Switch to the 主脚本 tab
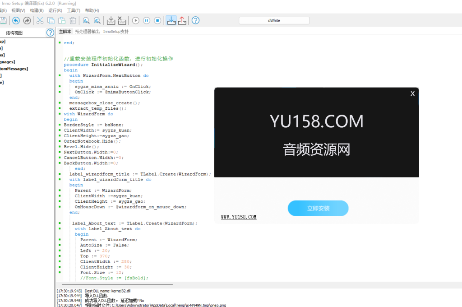 tap(65, 32)
